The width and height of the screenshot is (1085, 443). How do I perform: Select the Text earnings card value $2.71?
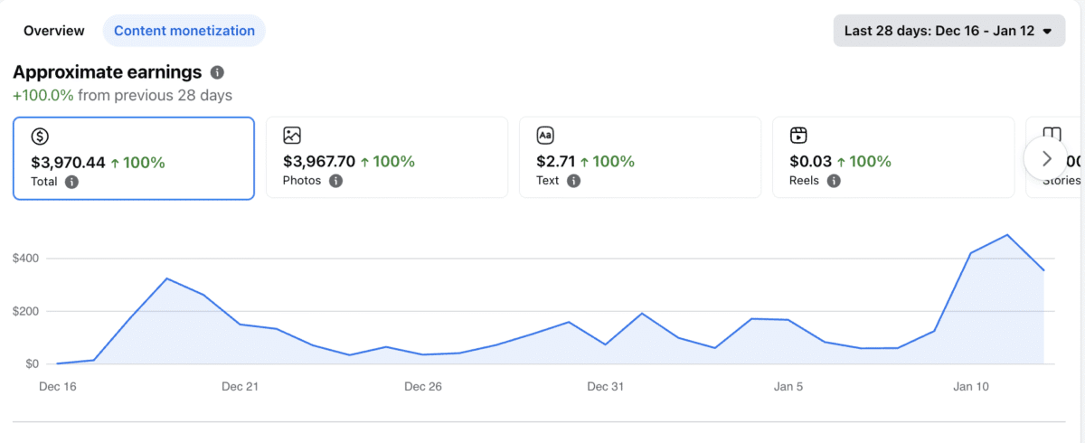(x=554, y=162)
